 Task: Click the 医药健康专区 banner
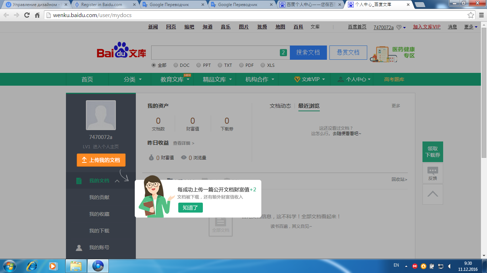click(x=393, y=54)
